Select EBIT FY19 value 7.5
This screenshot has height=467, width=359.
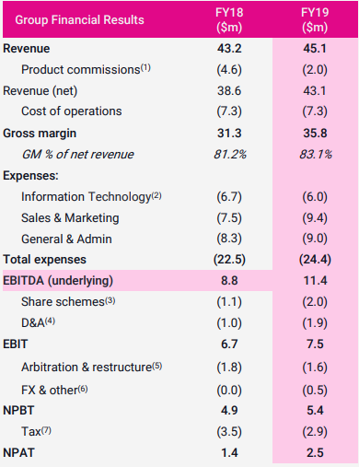315,344
